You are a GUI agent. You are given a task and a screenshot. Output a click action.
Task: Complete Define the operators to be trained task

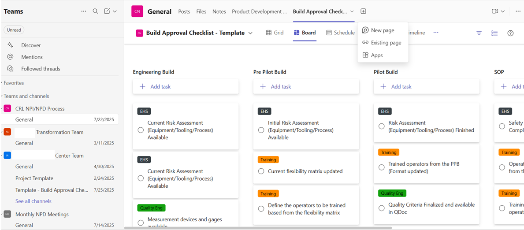tap(261, 208)
